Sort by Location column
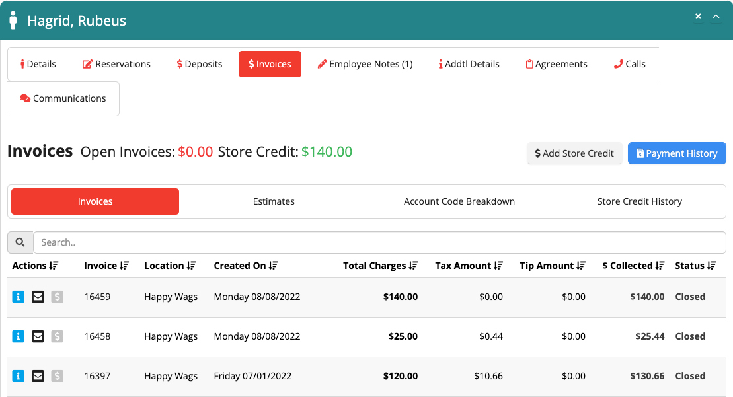The width and height of the screenshot is (733, 397). pos(170,266)
